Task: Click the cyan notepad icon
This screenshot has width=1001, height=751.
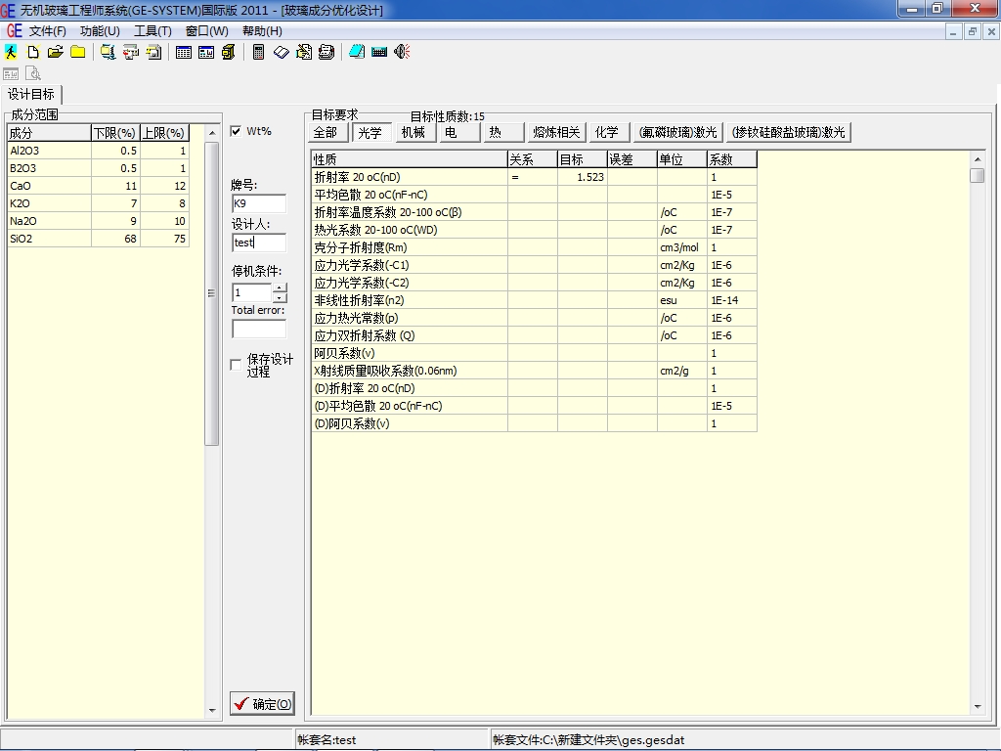Action: click(x=356, y=53)
